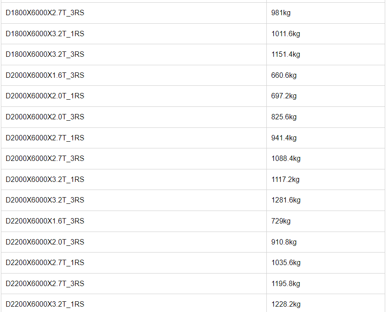Select the D1800X6000X3.2T_1RS row label
This screenshot has height=312, width=387.
click(45, 34)
